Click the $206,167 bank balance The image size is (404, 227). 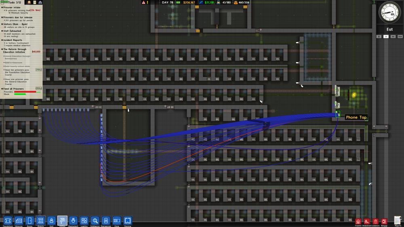189,2
